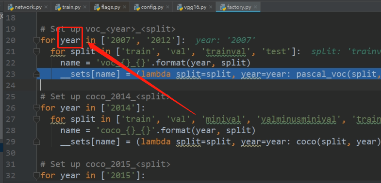Click line number 30 in the gutter
This screenshot has height=183, width=381.
(11, 153)
